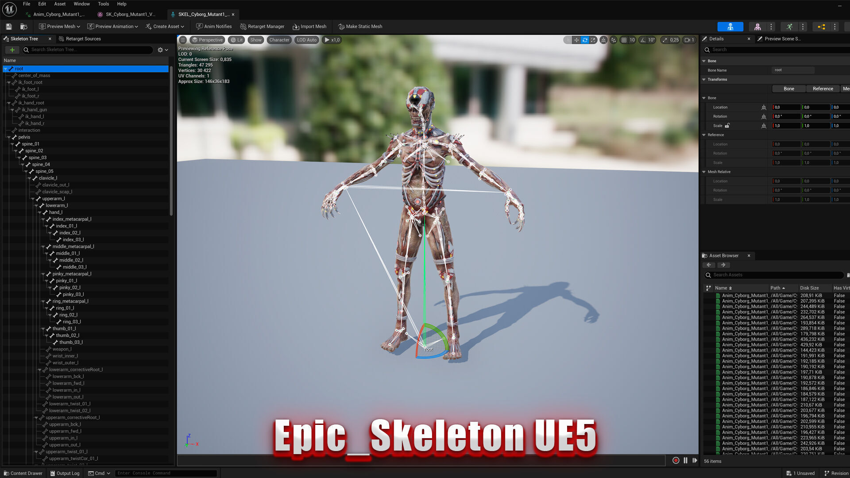The width and height of the screenshot is (850, 478).
Task: Pause the preview playback
Action: [x=685, y=460]
